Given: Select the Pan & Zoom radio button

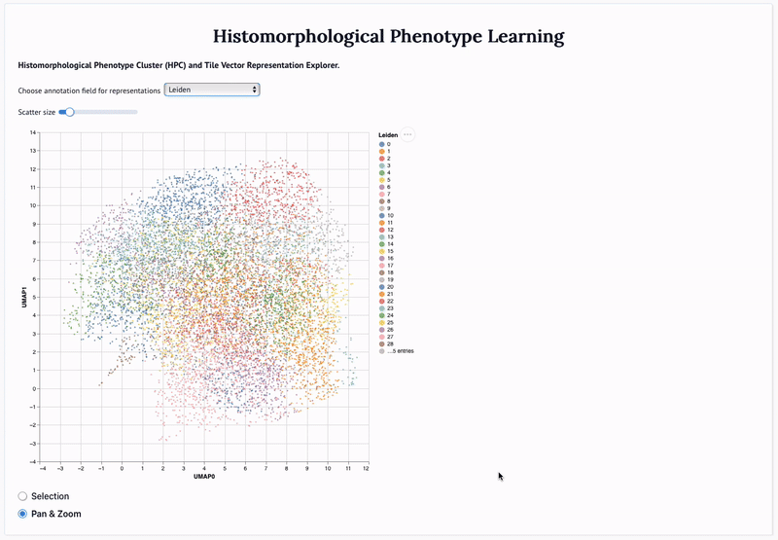Looking at the screenshot, I should coord(22,514).
